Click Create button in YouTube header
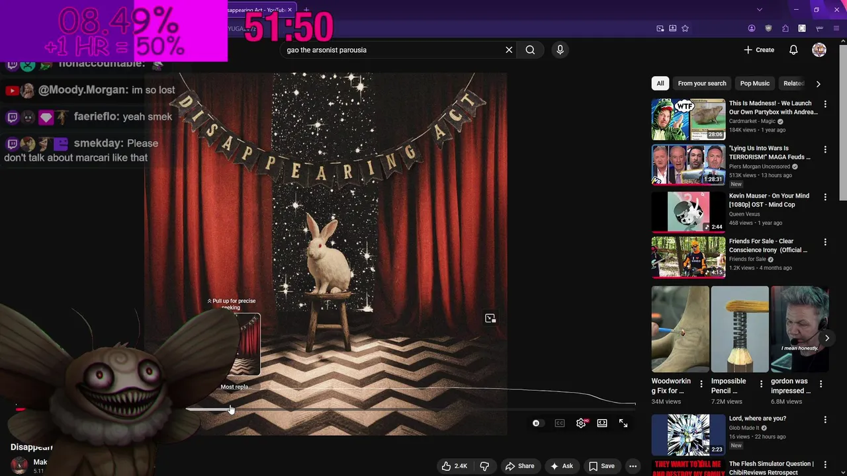Screen dimensions: 847x476 point(759,50)
